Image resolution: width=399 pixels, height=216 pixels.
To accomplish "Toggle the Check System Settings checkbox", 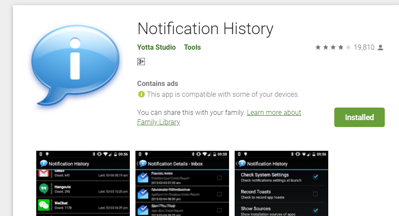I will tap(316, 177).
